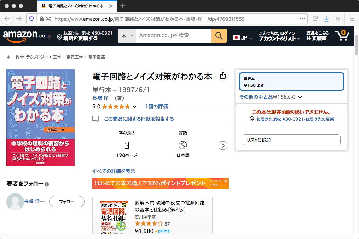This screenshot has width=359, height=239.
Task: Open the tracking protection shield icon
Action: coord(31,19)
